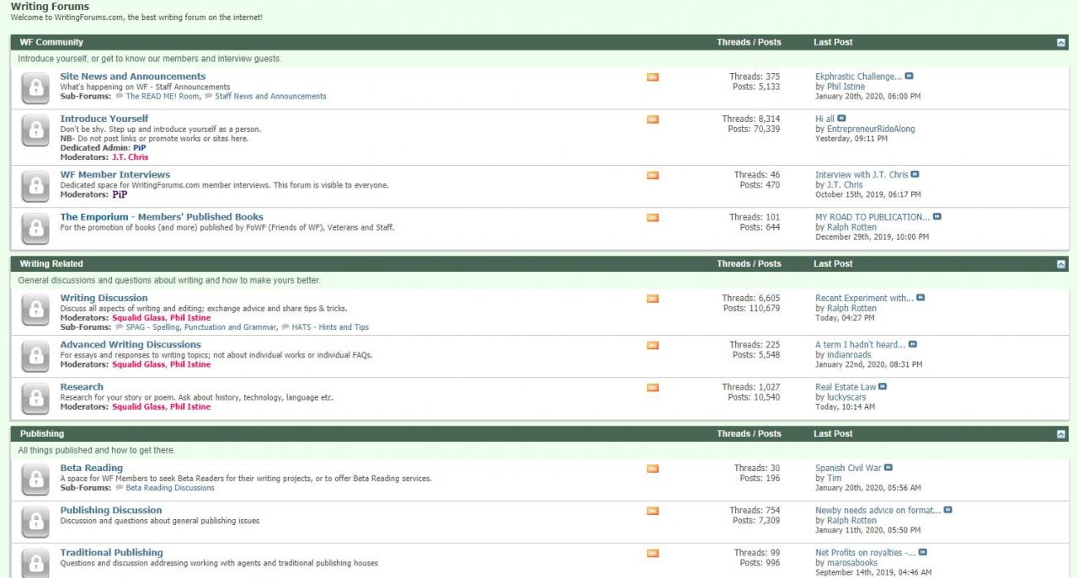Image resolution: width=1078 pixels, height=578 pixels.
Task: Open the Advanced Writing Discussions forum
Action: (x=131, y=345)
